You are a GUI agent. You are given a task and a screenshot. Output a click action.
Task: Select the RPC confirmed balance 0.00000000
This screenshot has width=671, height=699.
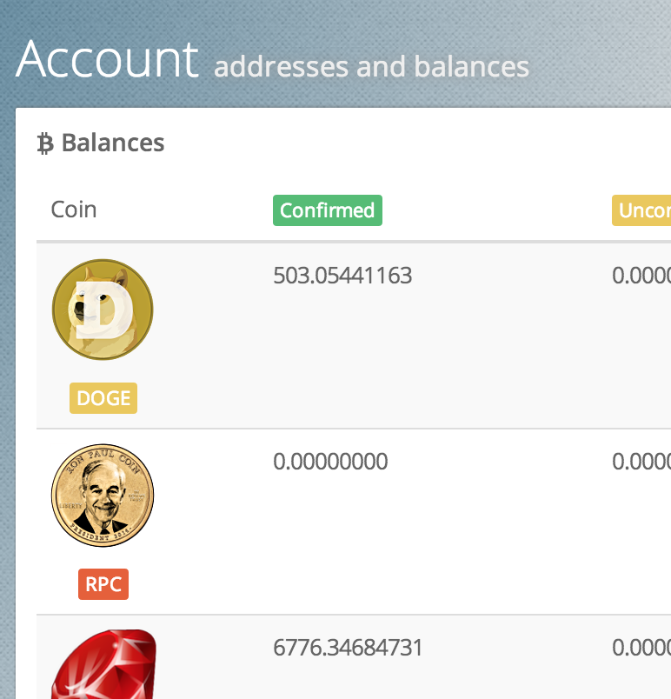[330, 462]
